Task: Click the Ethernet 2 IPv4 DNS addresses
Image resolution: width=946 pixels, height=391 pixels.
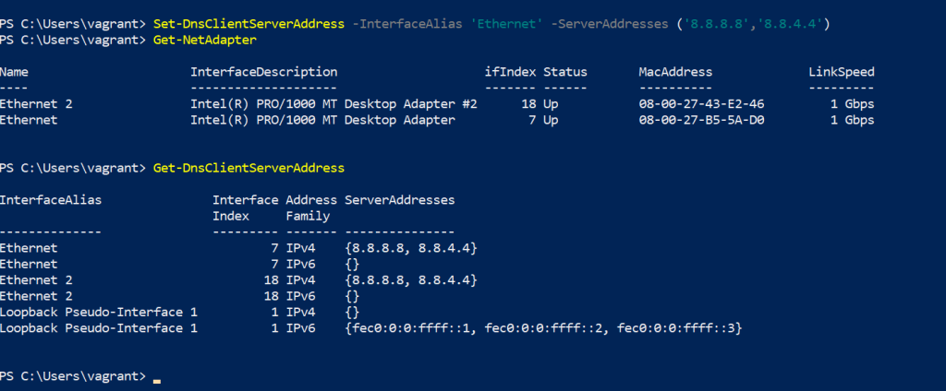Action: pos(411,280)
